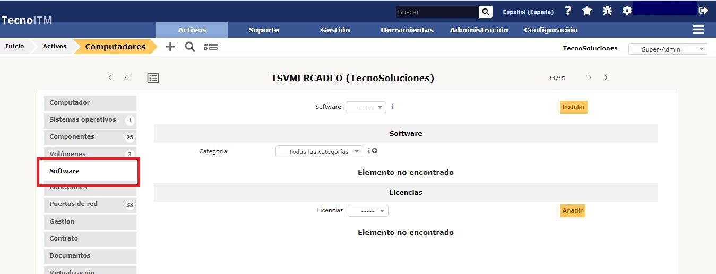
Task: Open the Soporte menu
Action: click(264, 30)
